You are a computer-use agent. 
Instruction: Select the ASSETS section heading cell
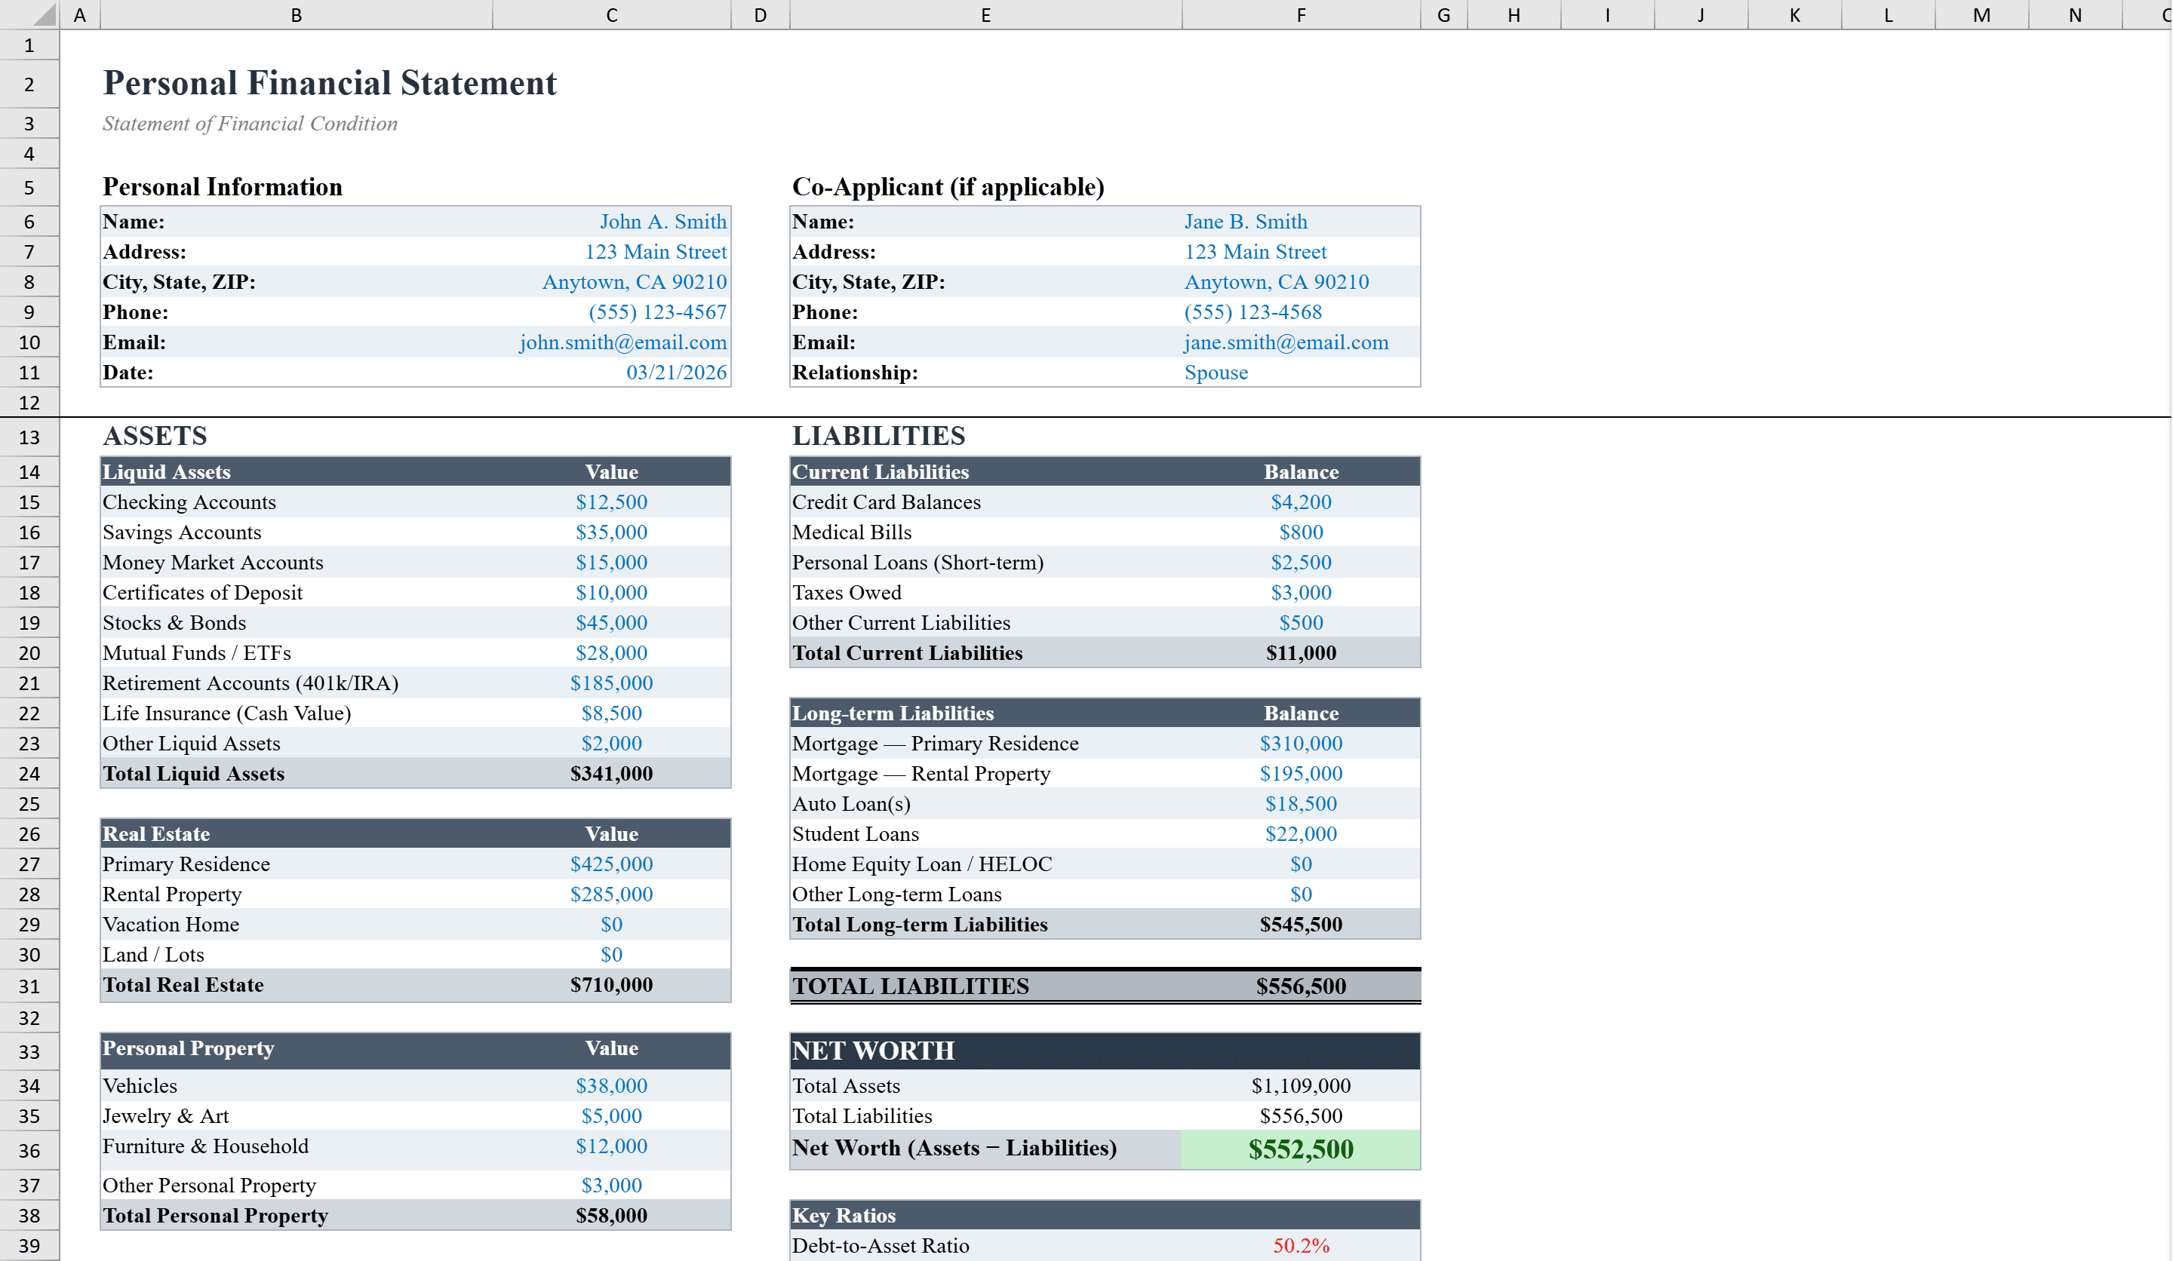[153, 436]
